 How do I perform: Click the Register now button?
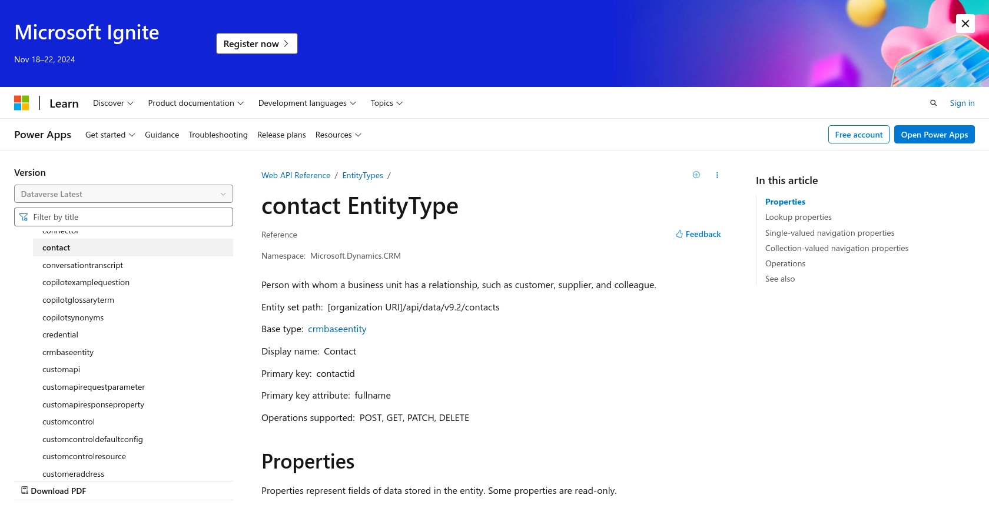click(257, 44)
